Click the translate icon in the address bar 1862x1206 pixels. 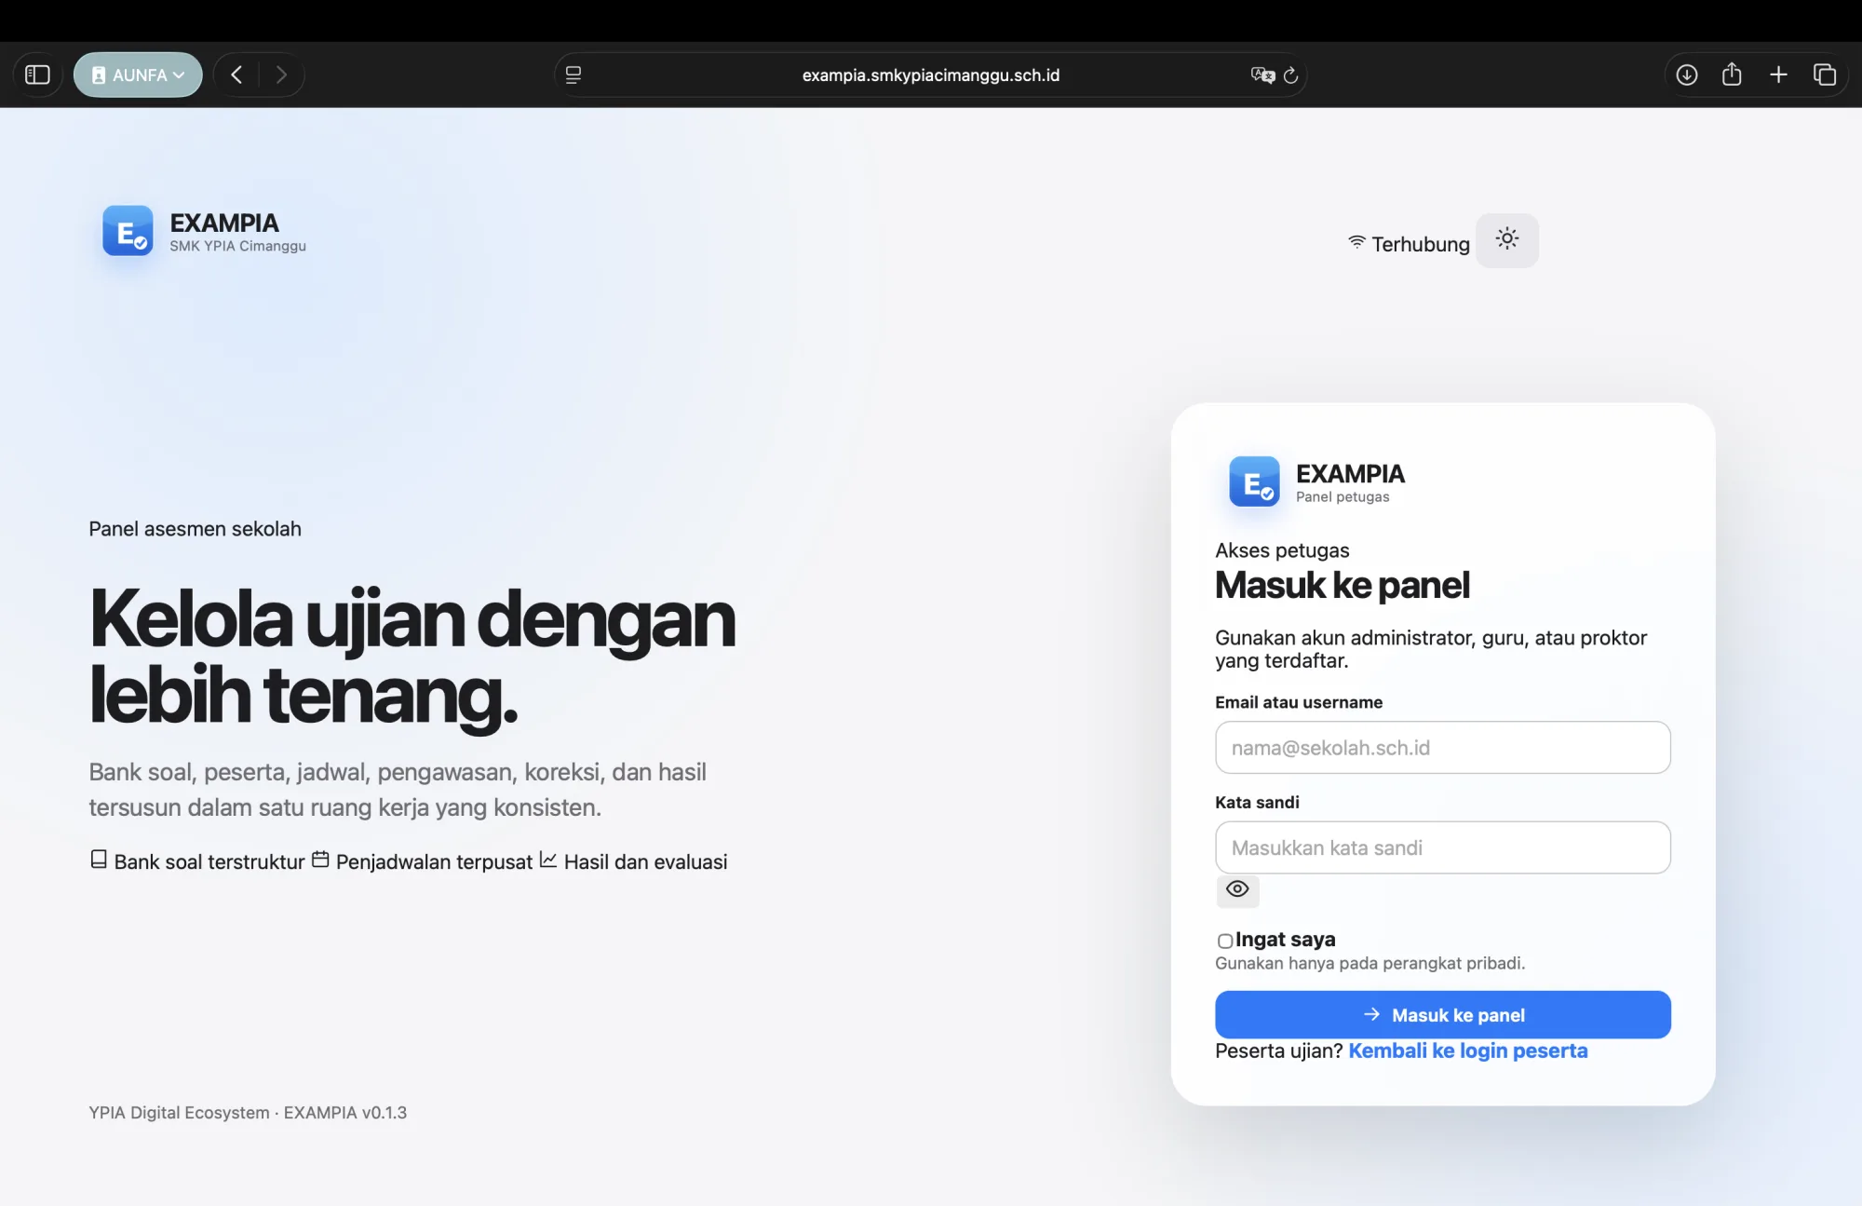point(1262,75)
